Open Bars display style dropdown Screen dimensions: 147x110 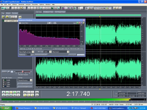click(33, 52)
